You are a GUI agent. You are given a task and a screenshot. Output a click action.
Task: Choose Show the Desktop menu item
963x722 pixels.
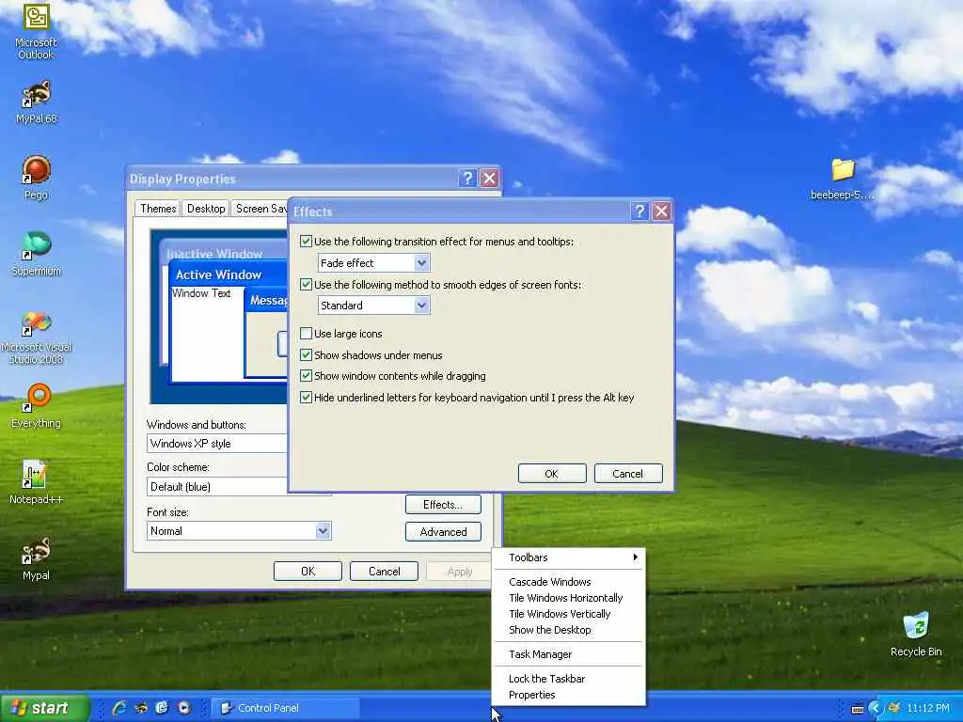[x=569, y=629]
